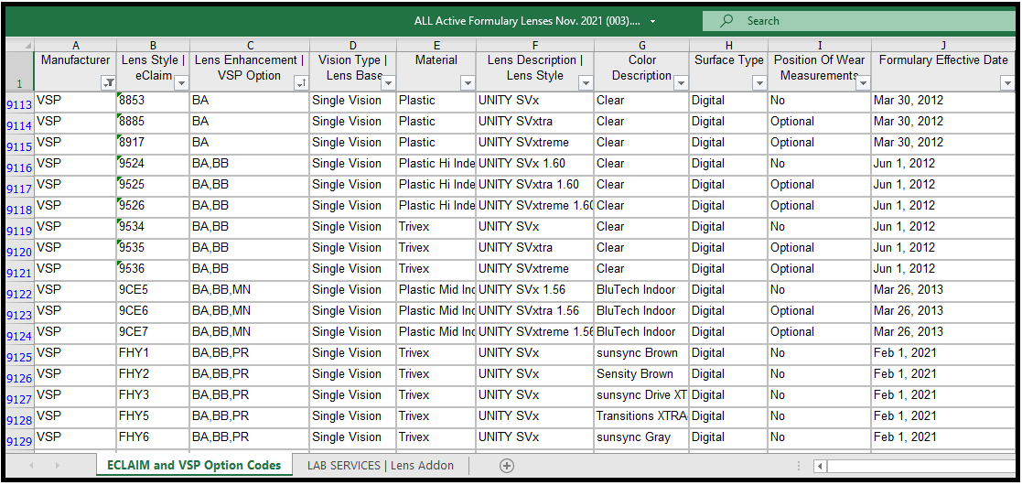Viewport: 1022px width, 485px height.
Task: Click the sunsync Gray cell
Action: tap(642, 437)
